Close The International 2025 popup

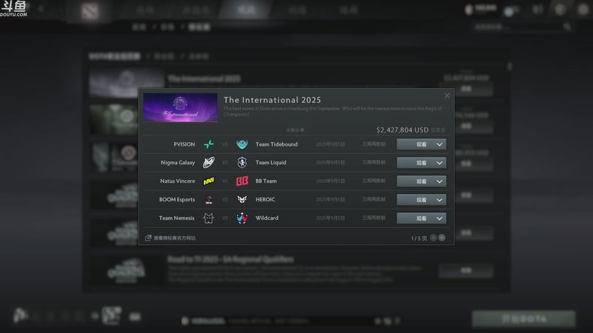pos(447,95)
